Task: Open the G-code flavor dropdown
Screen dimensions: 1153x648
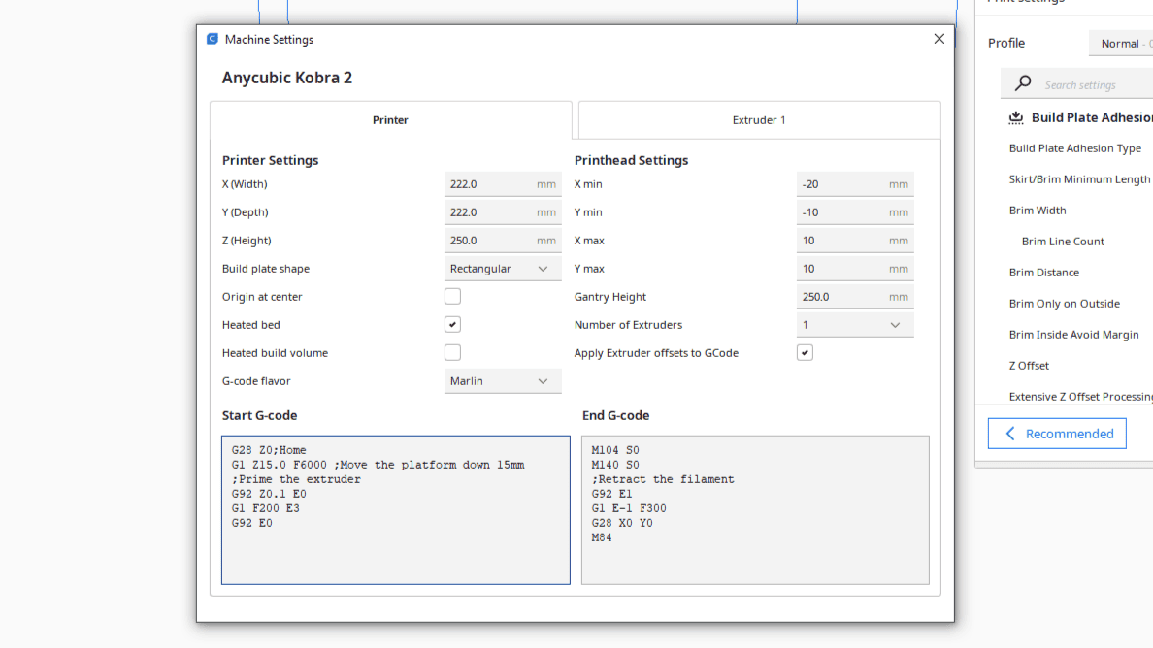Action: (x=502, y=380)
